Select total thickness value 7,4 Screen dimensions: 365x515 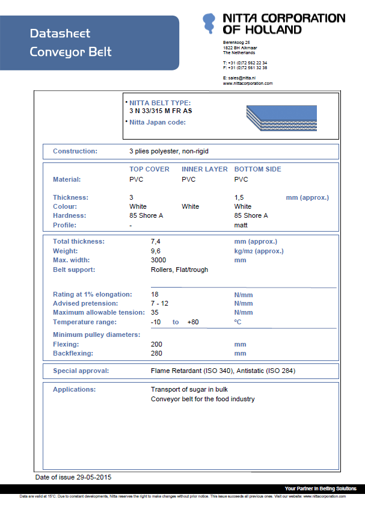point(156,241)
